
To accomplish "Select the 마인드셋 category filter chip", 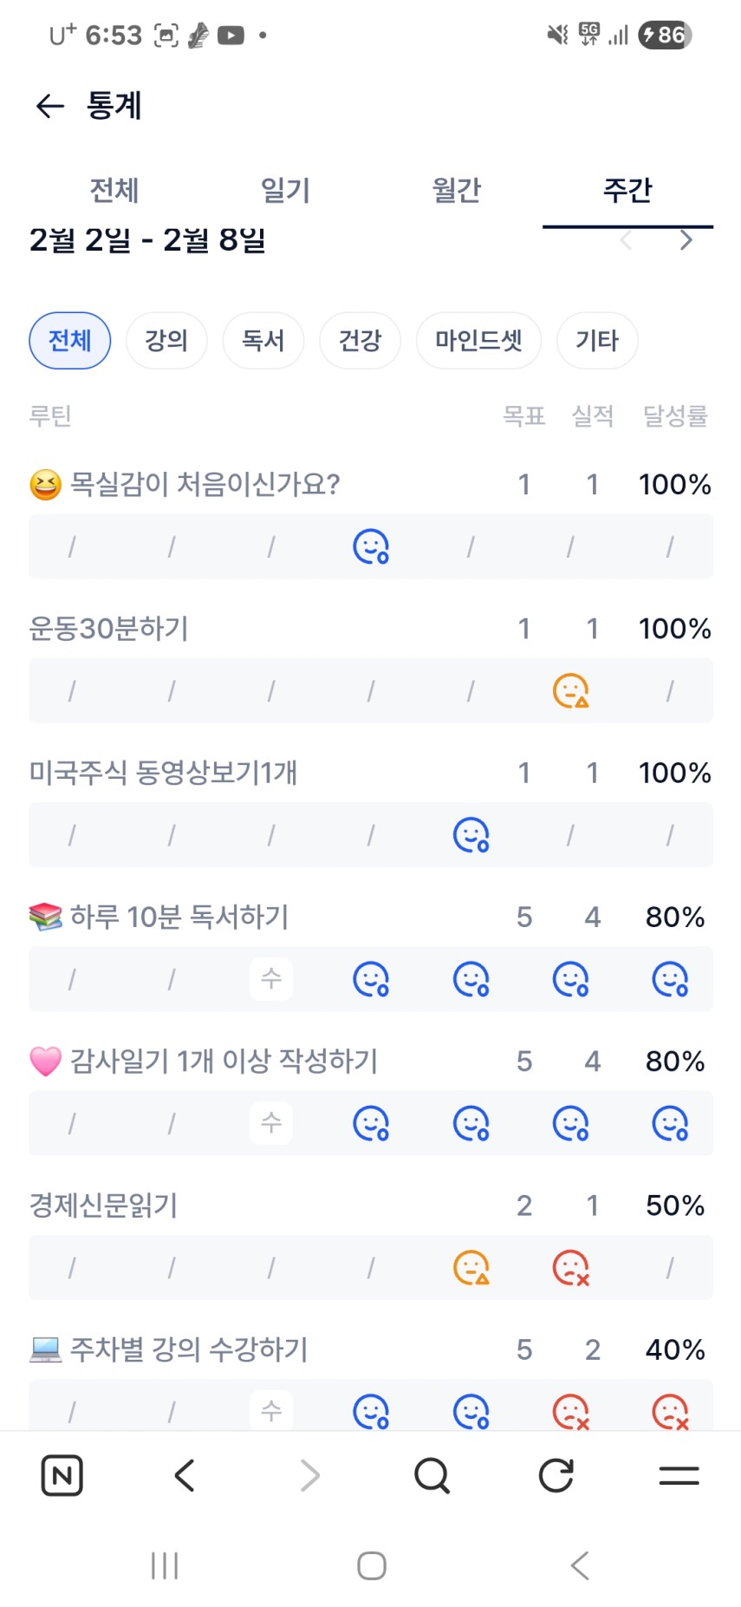I will [478, 341].
